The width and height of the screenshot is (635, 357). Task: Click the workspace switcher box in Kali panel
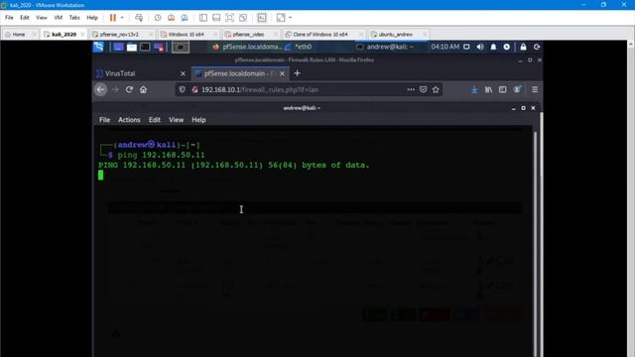click(x=181, y=48)
